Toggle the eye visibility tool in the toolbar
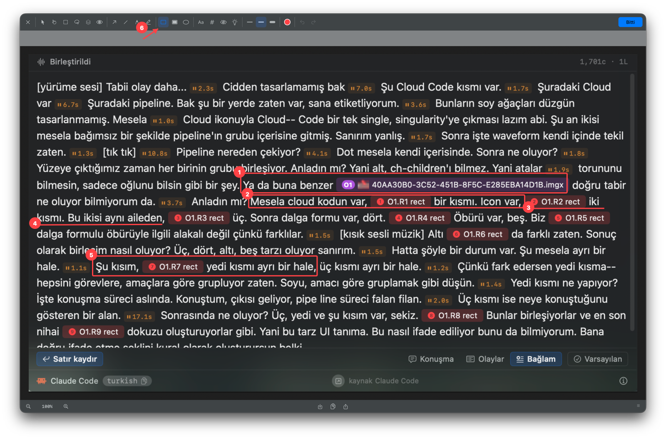666x439 pixels. [99, 22]
